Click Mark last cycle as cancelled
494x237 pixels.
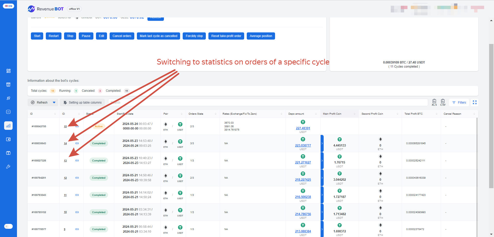[x=158, y=36]
